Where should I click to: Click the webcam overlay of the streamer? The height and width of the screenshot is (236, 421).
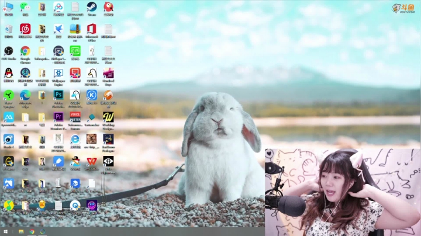point(343,192)
